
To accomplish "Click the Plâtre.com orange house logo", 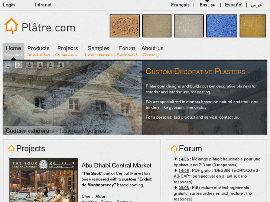I will pyautogui.click(x=12, y=26).
